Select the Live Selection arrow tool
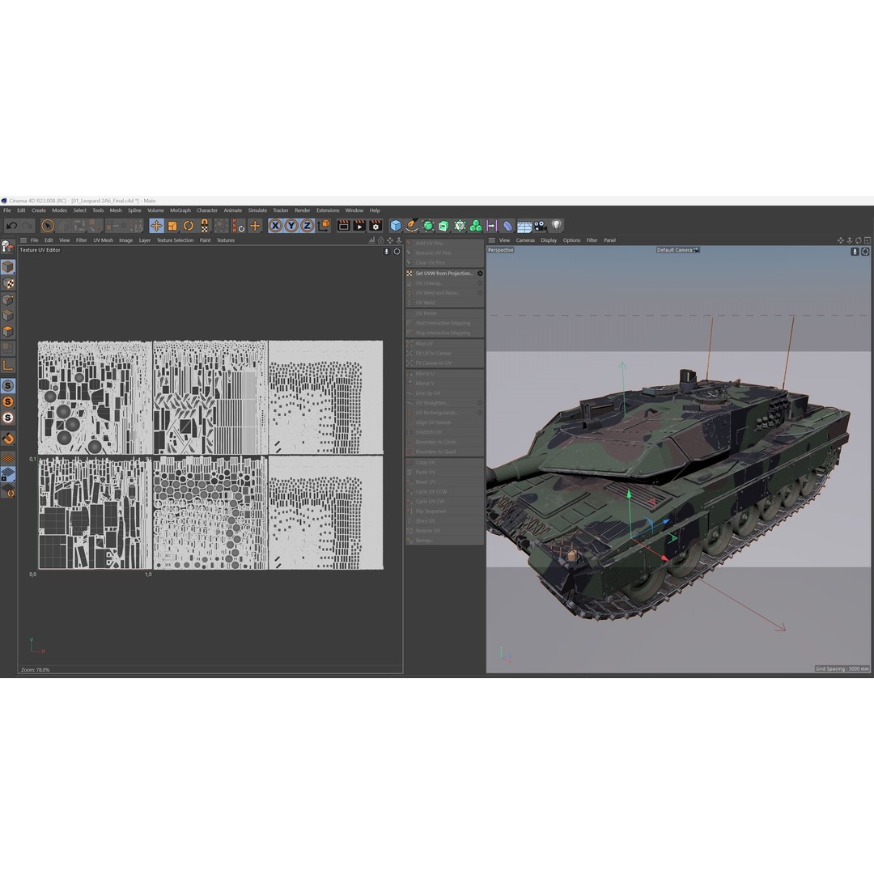 click(48, 226)
